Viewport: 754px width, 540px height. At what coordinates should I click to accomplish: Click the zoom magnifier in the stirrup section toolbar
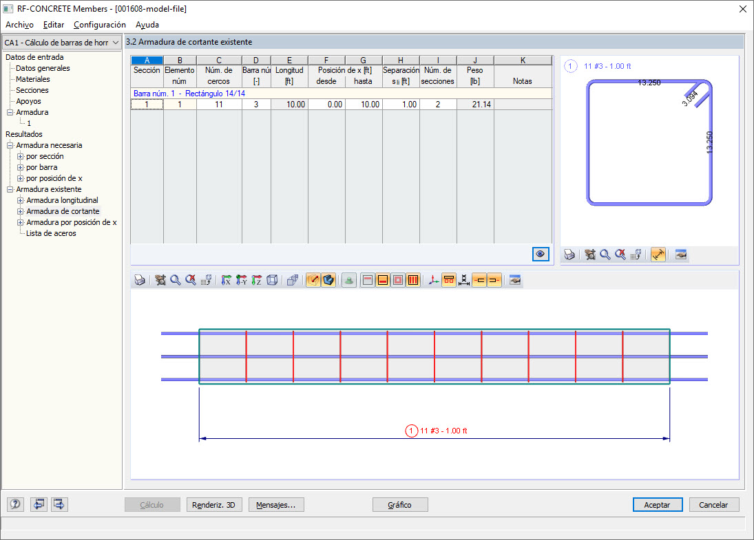pos(605,255)
